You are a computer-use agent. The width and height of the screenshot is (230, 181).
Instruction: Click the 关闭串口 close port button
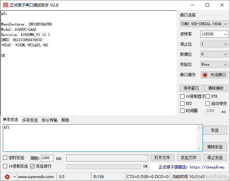(214, 75)
